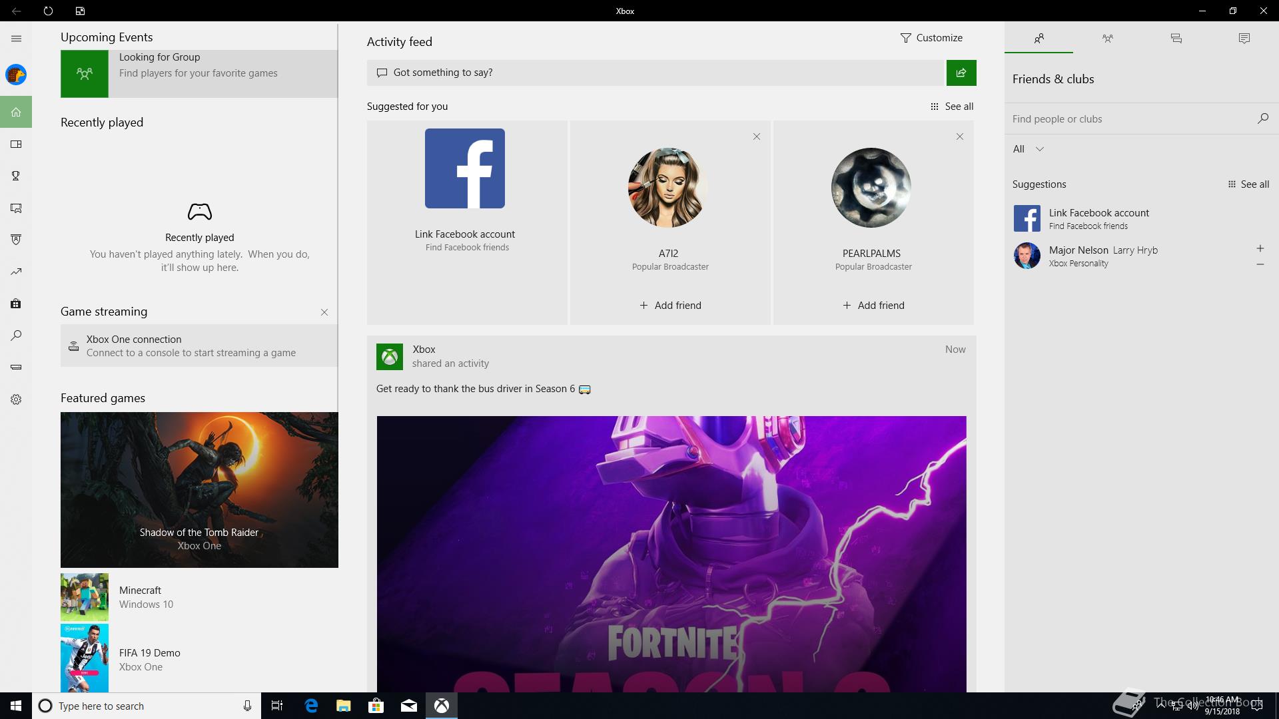Screen dimensions: 1279x719
Task: Click the compact view icon in the title bar
Action: tap(80, 11)
